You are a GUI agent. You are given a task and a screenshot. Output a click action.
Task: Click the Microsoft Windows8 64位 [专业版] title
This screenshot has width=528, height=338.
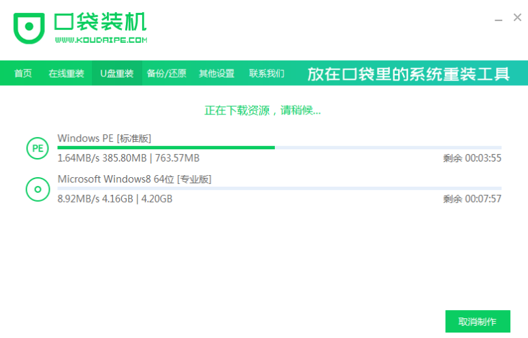pyautogui.click(x=134, y=179)
